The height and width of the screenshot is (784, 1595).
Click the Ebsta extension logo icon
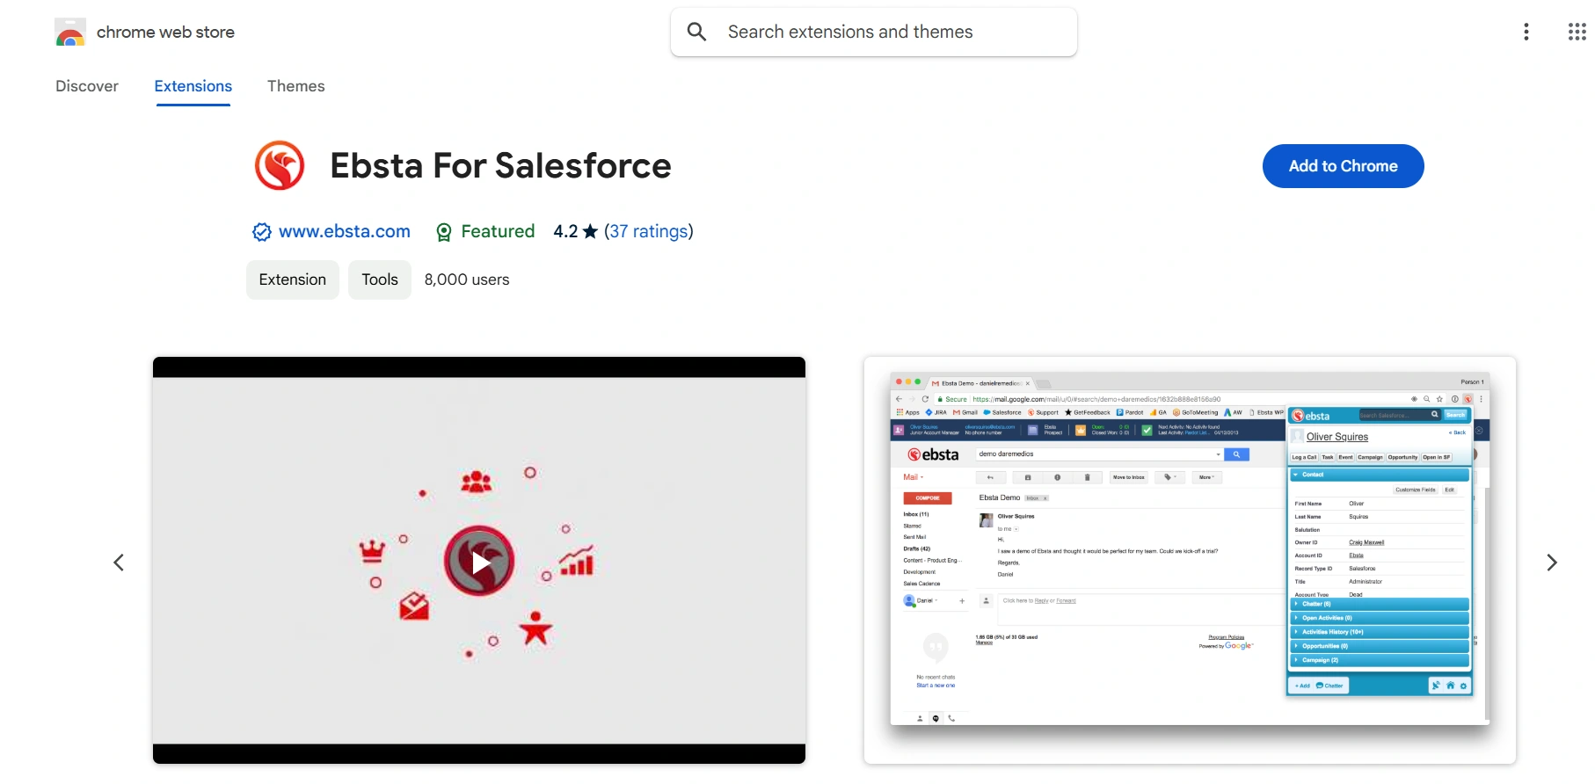point(280,165)
